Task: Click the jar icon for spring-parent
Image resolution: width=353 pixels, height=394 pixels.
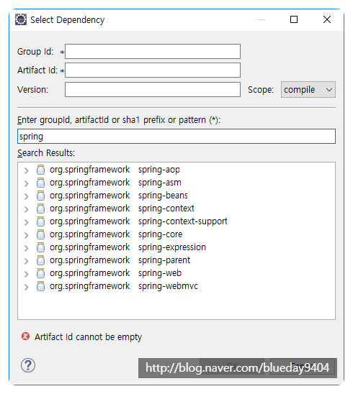Action: [40, 260]
